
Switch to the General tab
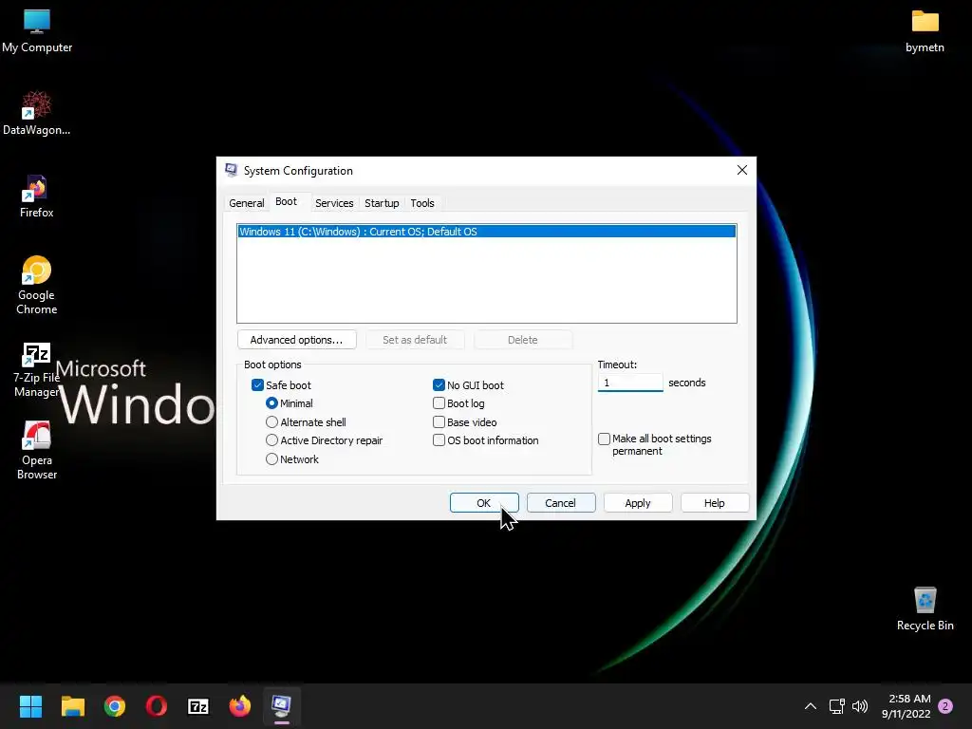click(246, 203)
